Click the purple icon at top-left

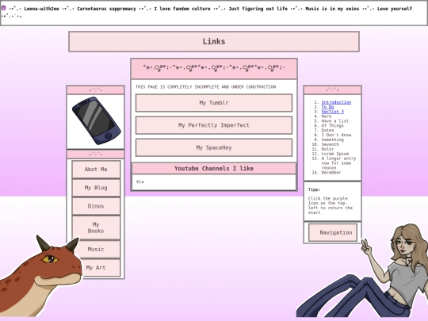[3, 8]
